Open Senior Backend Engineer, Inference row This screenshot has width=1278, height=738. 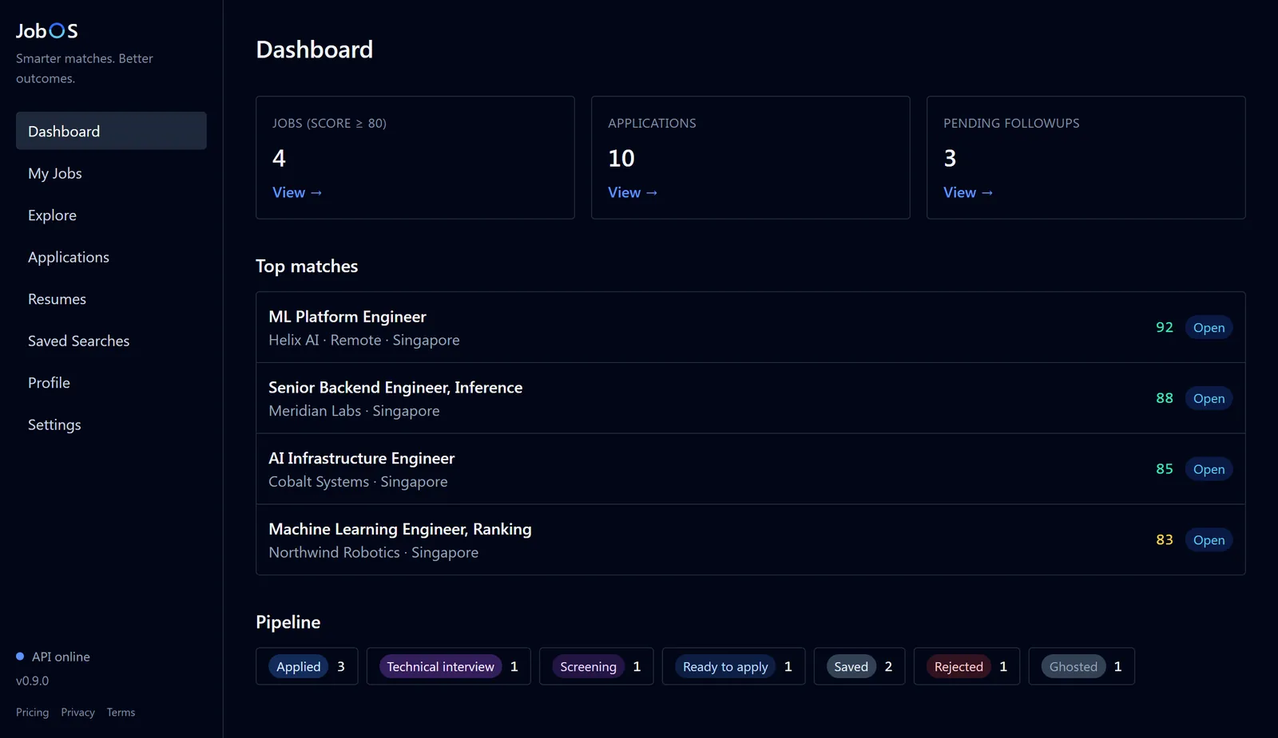click(750, 398)
